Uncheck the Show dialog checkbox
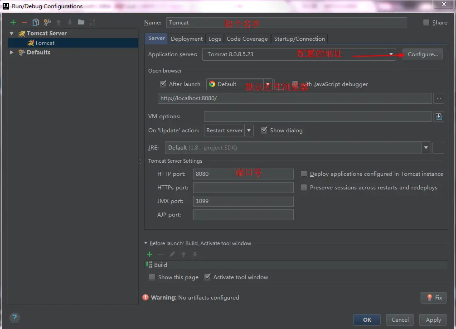The height and width of the screenshot is (329, 456). tap(264, 130)
